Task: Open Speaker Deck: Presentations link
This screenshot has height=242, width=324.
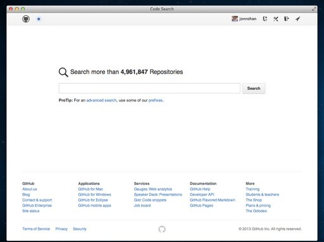Action: (x=158, y=194)
